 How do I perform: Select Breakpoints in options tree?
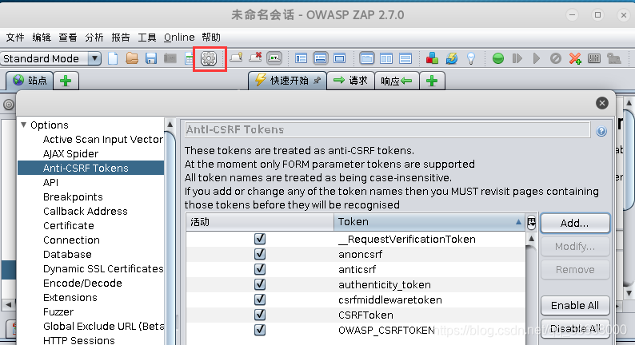[73, 197]
